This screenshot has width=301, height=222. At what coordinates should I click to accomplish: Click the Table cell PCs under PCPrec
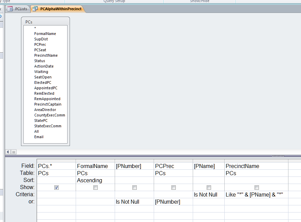click(173, 173)
